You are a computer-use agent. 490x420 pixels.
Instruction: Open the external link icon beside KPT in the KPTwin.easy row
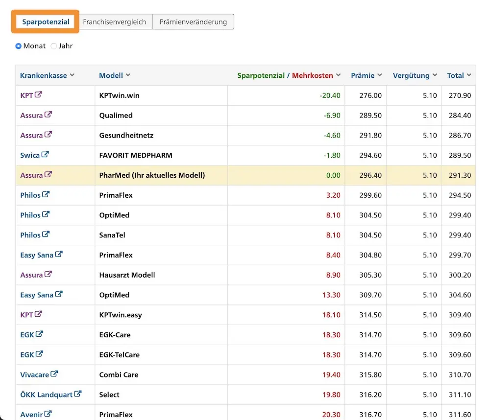tap(38, 314)
